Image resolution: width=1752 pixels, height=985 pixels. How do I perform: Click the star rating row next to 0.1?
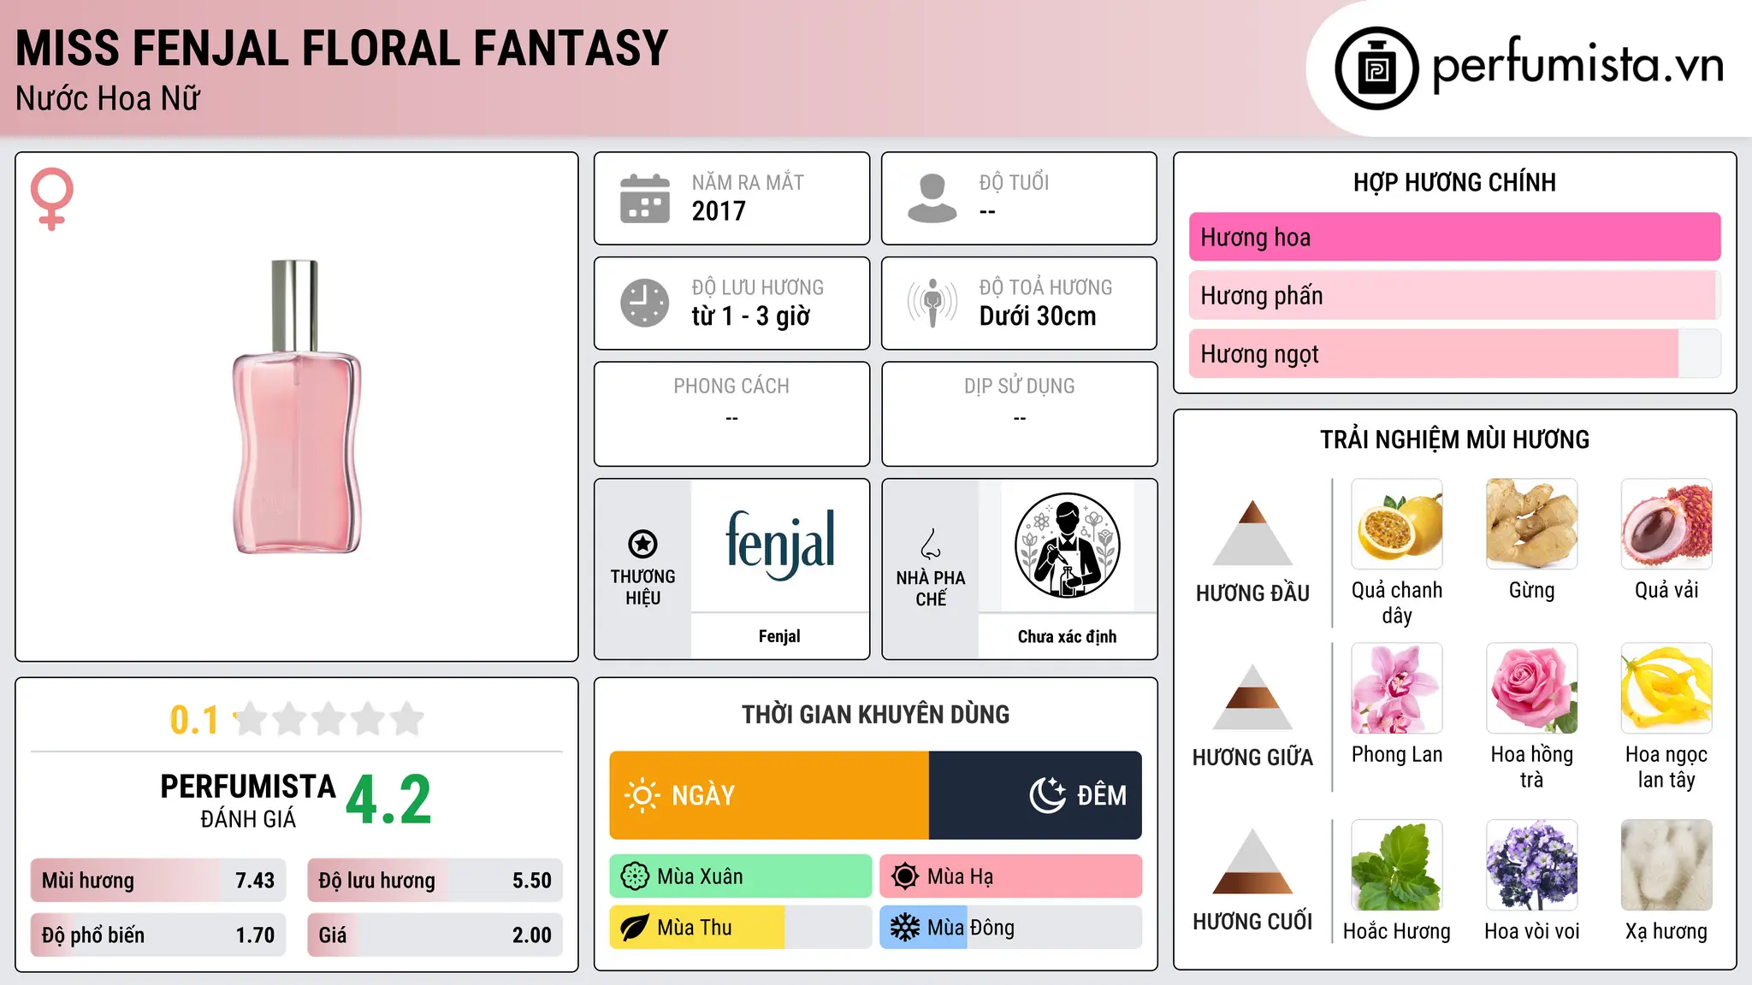(x=328, y=719)
